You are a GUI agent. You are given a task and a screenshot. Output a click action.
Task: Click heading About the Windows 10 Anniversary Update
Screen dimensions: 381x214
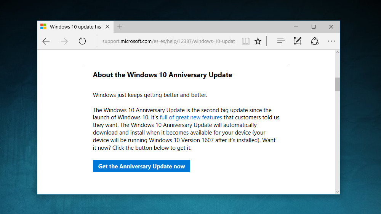tap(162, 75)
